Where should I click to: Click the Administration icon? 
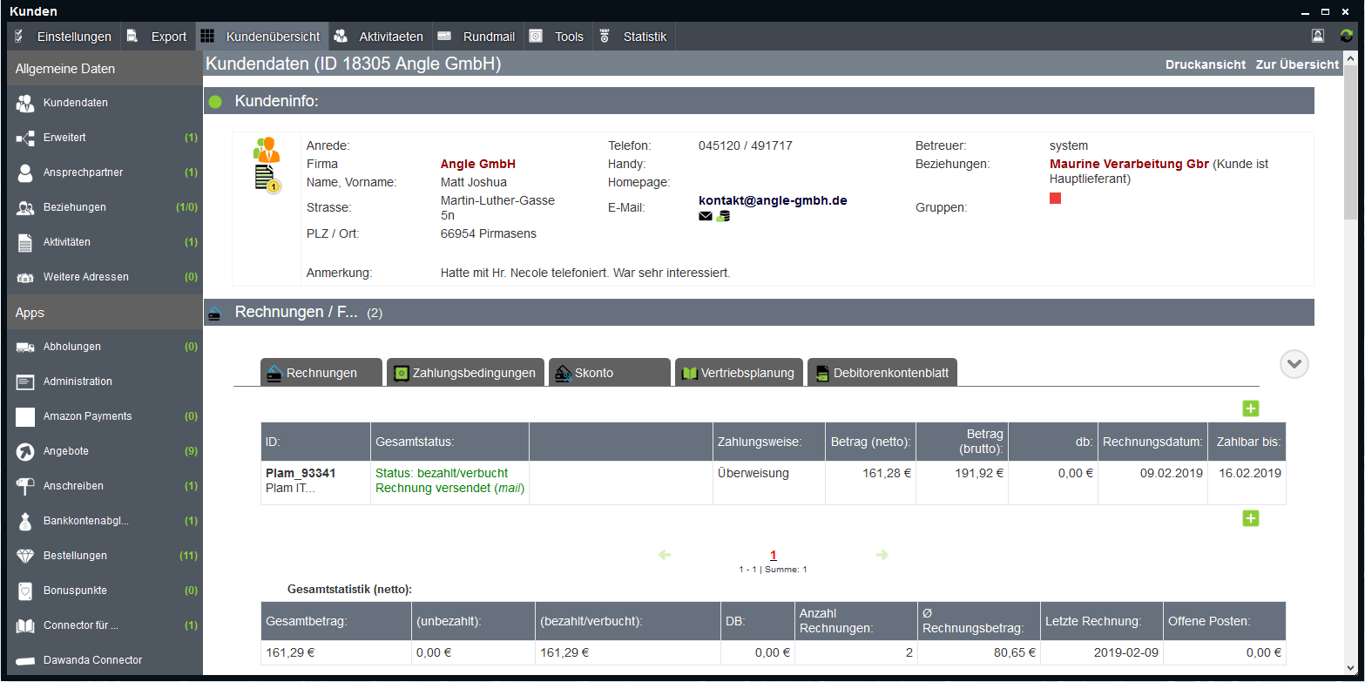point(25,382)
